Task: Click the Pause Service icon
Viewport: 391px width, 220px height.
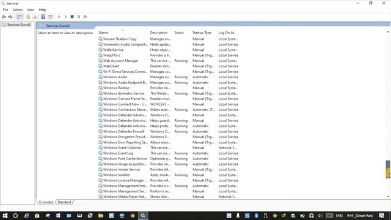Action: click(x=79, y=16)
